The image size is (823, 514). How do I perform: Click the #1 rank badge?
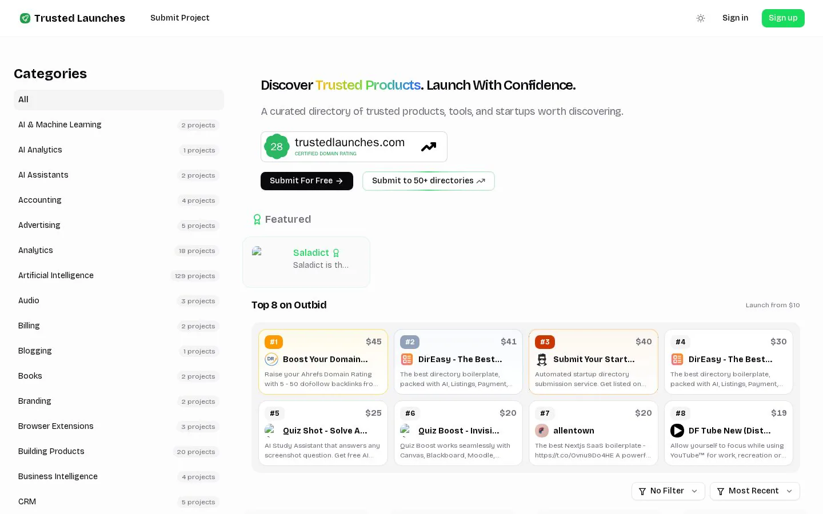point(274,342)
